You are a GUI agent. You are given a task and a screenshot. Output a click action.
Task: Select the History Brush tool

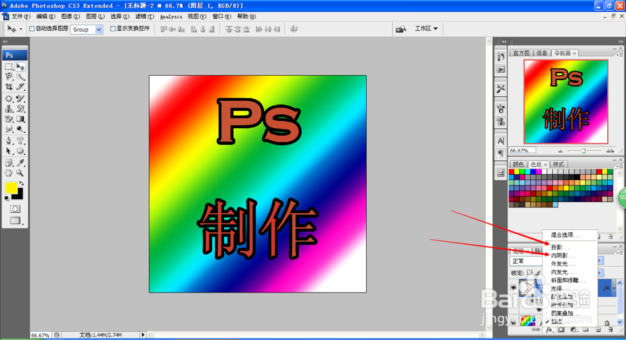point(21,109)
